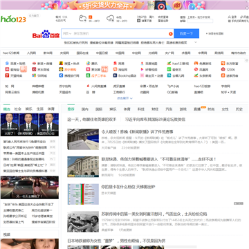Click the 淘宝网 site icon
249x249 pixels.
point(115,69)
